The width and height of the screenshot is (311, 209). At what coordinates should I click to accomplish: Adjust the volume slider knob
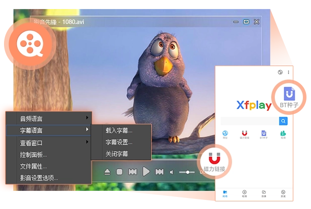(188, 172)
